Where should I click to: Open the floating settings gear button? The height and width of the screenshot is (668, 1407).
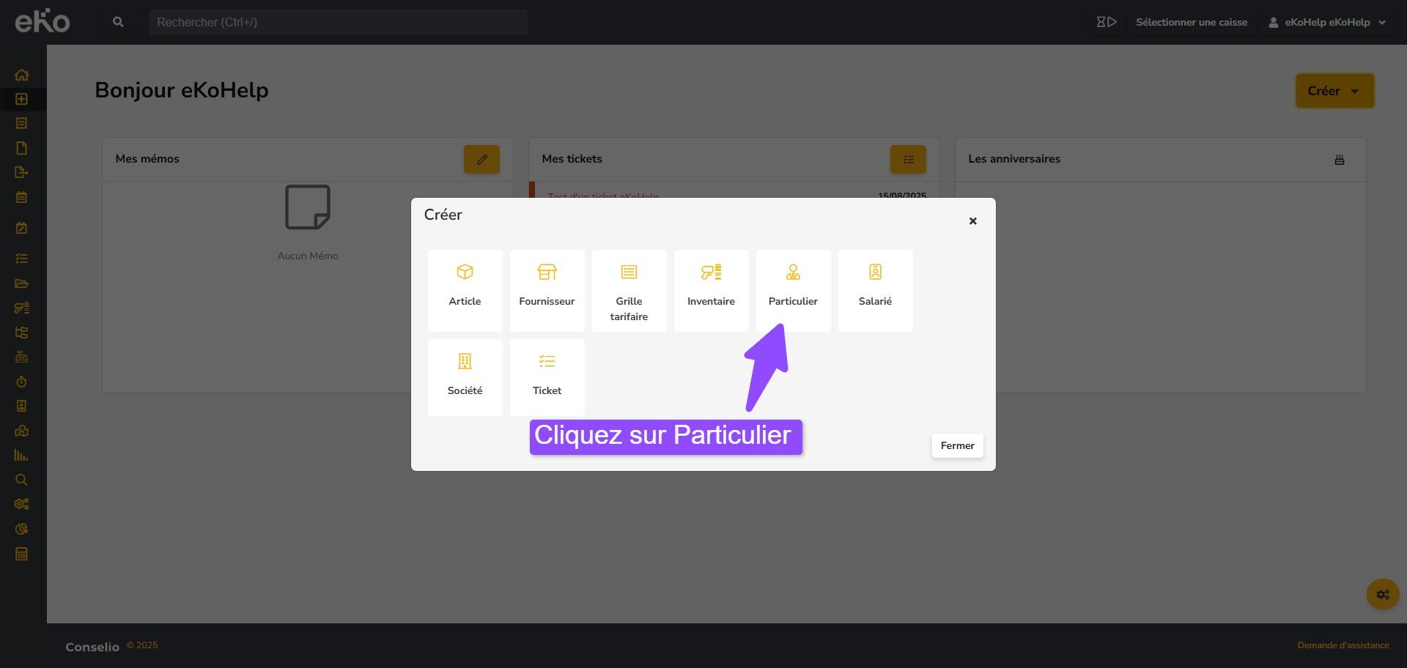[1382, 594]
